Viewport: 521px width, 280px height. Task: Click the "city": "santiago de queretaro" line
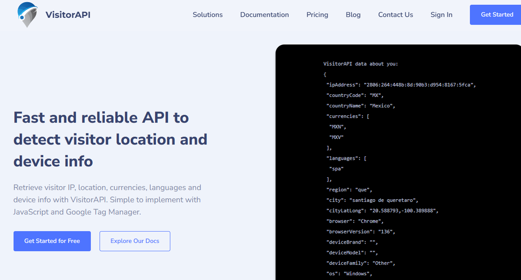[x=372, y=200]
